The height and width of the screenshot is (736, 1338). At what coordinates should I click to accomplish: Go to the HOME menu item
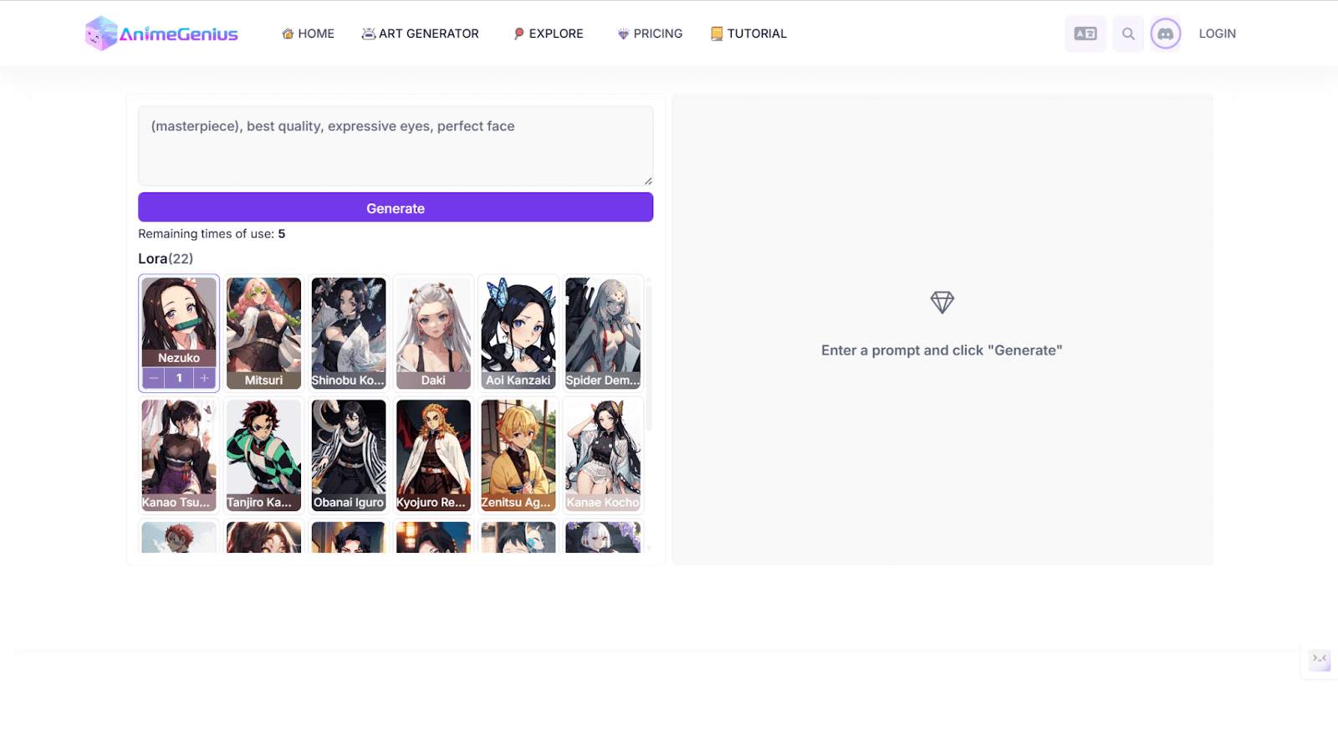pos(308,33)
